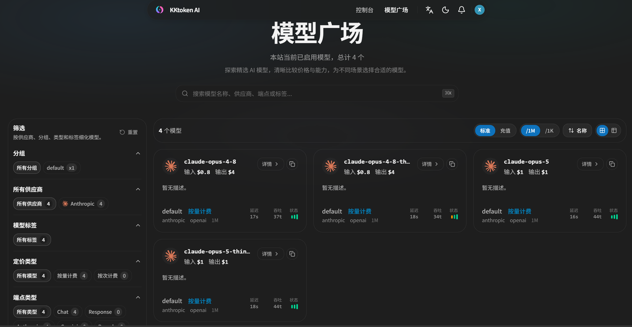The width and height of the screenshot is (632, 327).
Task: Click the claude-opus-5 Anthropic logo
Action: click(x=491, y=166)
